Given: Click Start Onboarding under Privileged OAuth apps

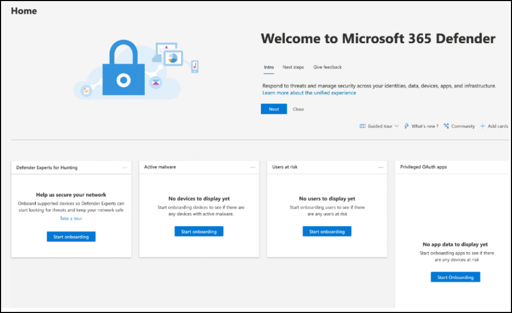Looking at the screenshot, I should (x=455, y=277).
